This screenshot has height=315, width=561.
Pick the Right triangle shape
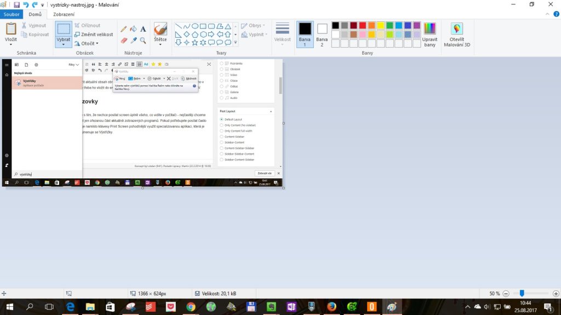[178, 34]
